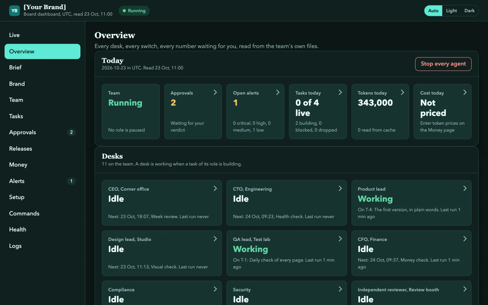Expand the Independent reviewer desk chevron
The height and width of the screenshot is (305, 488).
pos(465,289)
